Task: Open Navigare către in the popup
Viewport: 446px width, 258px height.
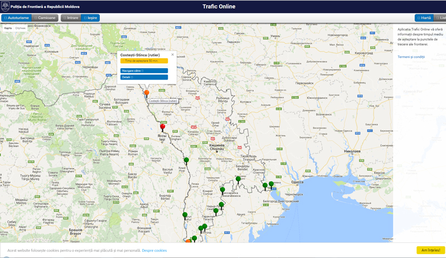Action: [144, 71]
